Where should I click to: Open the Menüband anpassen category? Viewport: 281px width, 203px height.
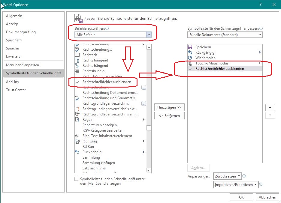(x=23, y=65)
